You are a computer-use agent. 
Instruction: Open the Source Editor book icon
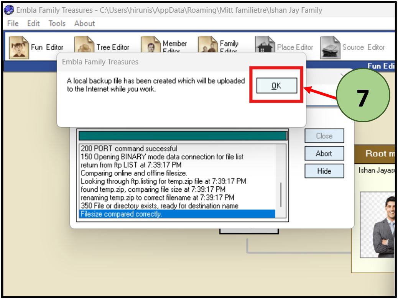click(x=330, y=47)
